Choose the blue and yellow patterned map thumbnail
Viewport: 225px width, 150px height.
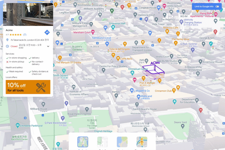coord(122,142)
